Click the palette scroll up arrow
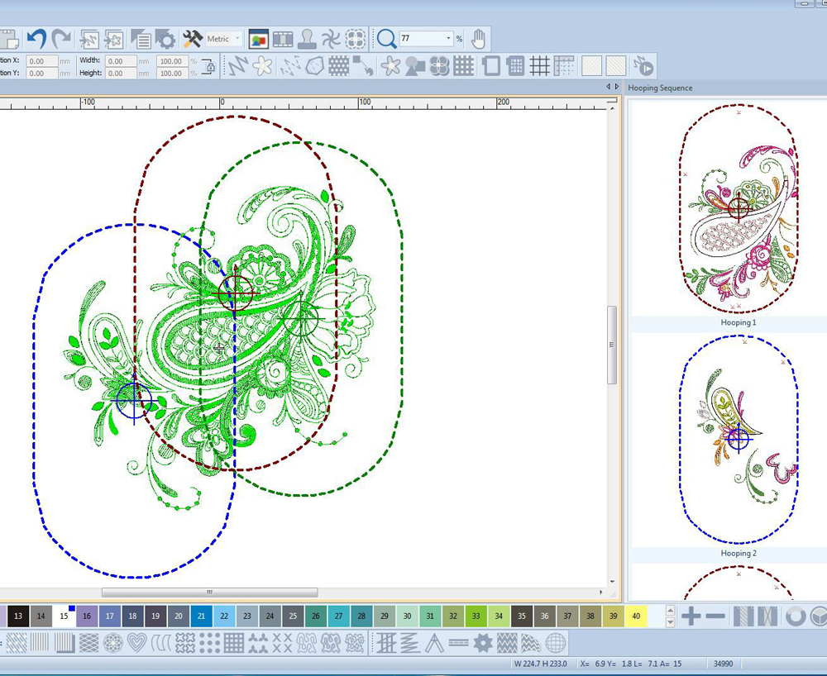Screen dimensions: 827x676 point(671,610)
